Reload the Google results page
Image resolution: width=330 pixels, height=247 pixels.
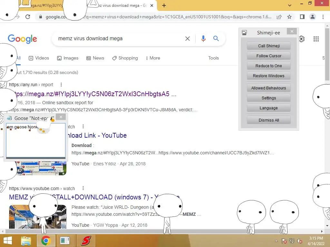click(28, 17)
